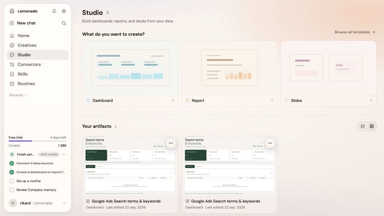
Task: Open first Google Ads Search terms thumbnail
Action: pos(130,166)
